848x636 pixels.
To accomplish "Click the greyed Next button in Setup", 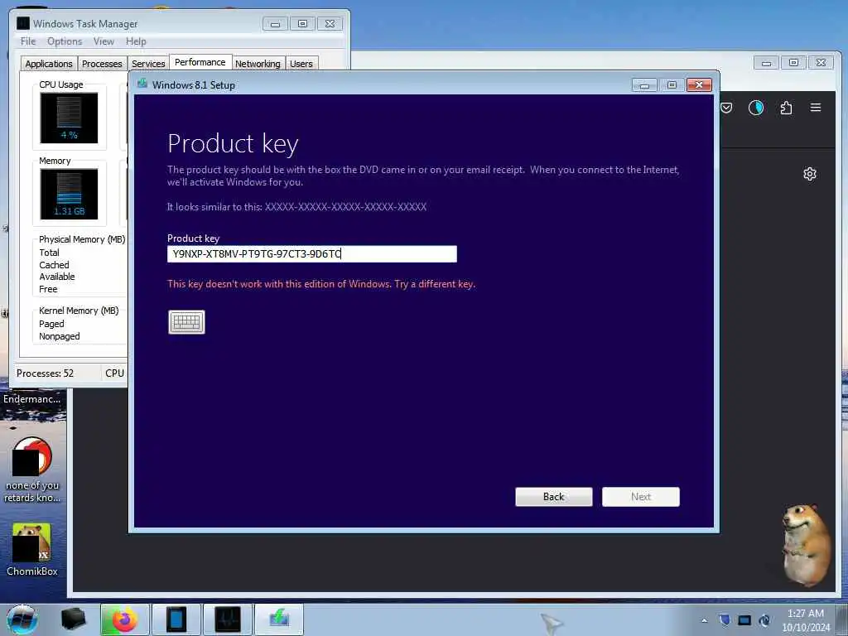I will coord(641,497).
